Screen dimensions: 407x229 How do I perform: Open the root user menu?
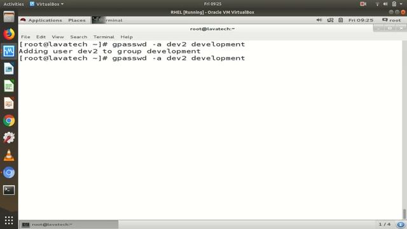coord(392,20)
